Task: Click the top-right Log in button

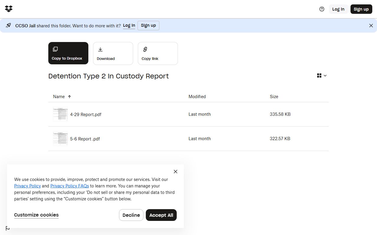Action: pyautogui.click(x=338, y=9)
